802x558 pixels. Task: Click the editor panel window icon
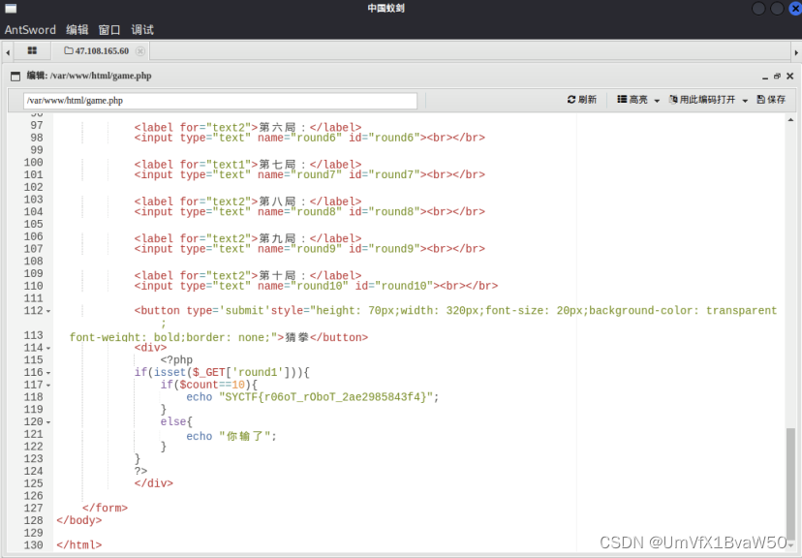point(15,76)
